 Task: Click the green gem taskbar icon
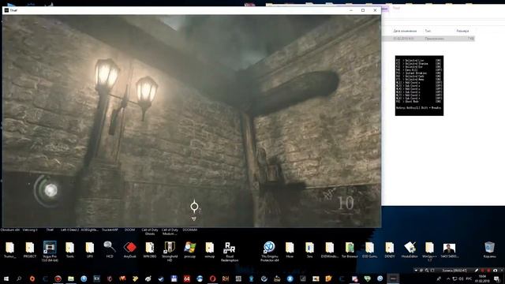point(367,278)
